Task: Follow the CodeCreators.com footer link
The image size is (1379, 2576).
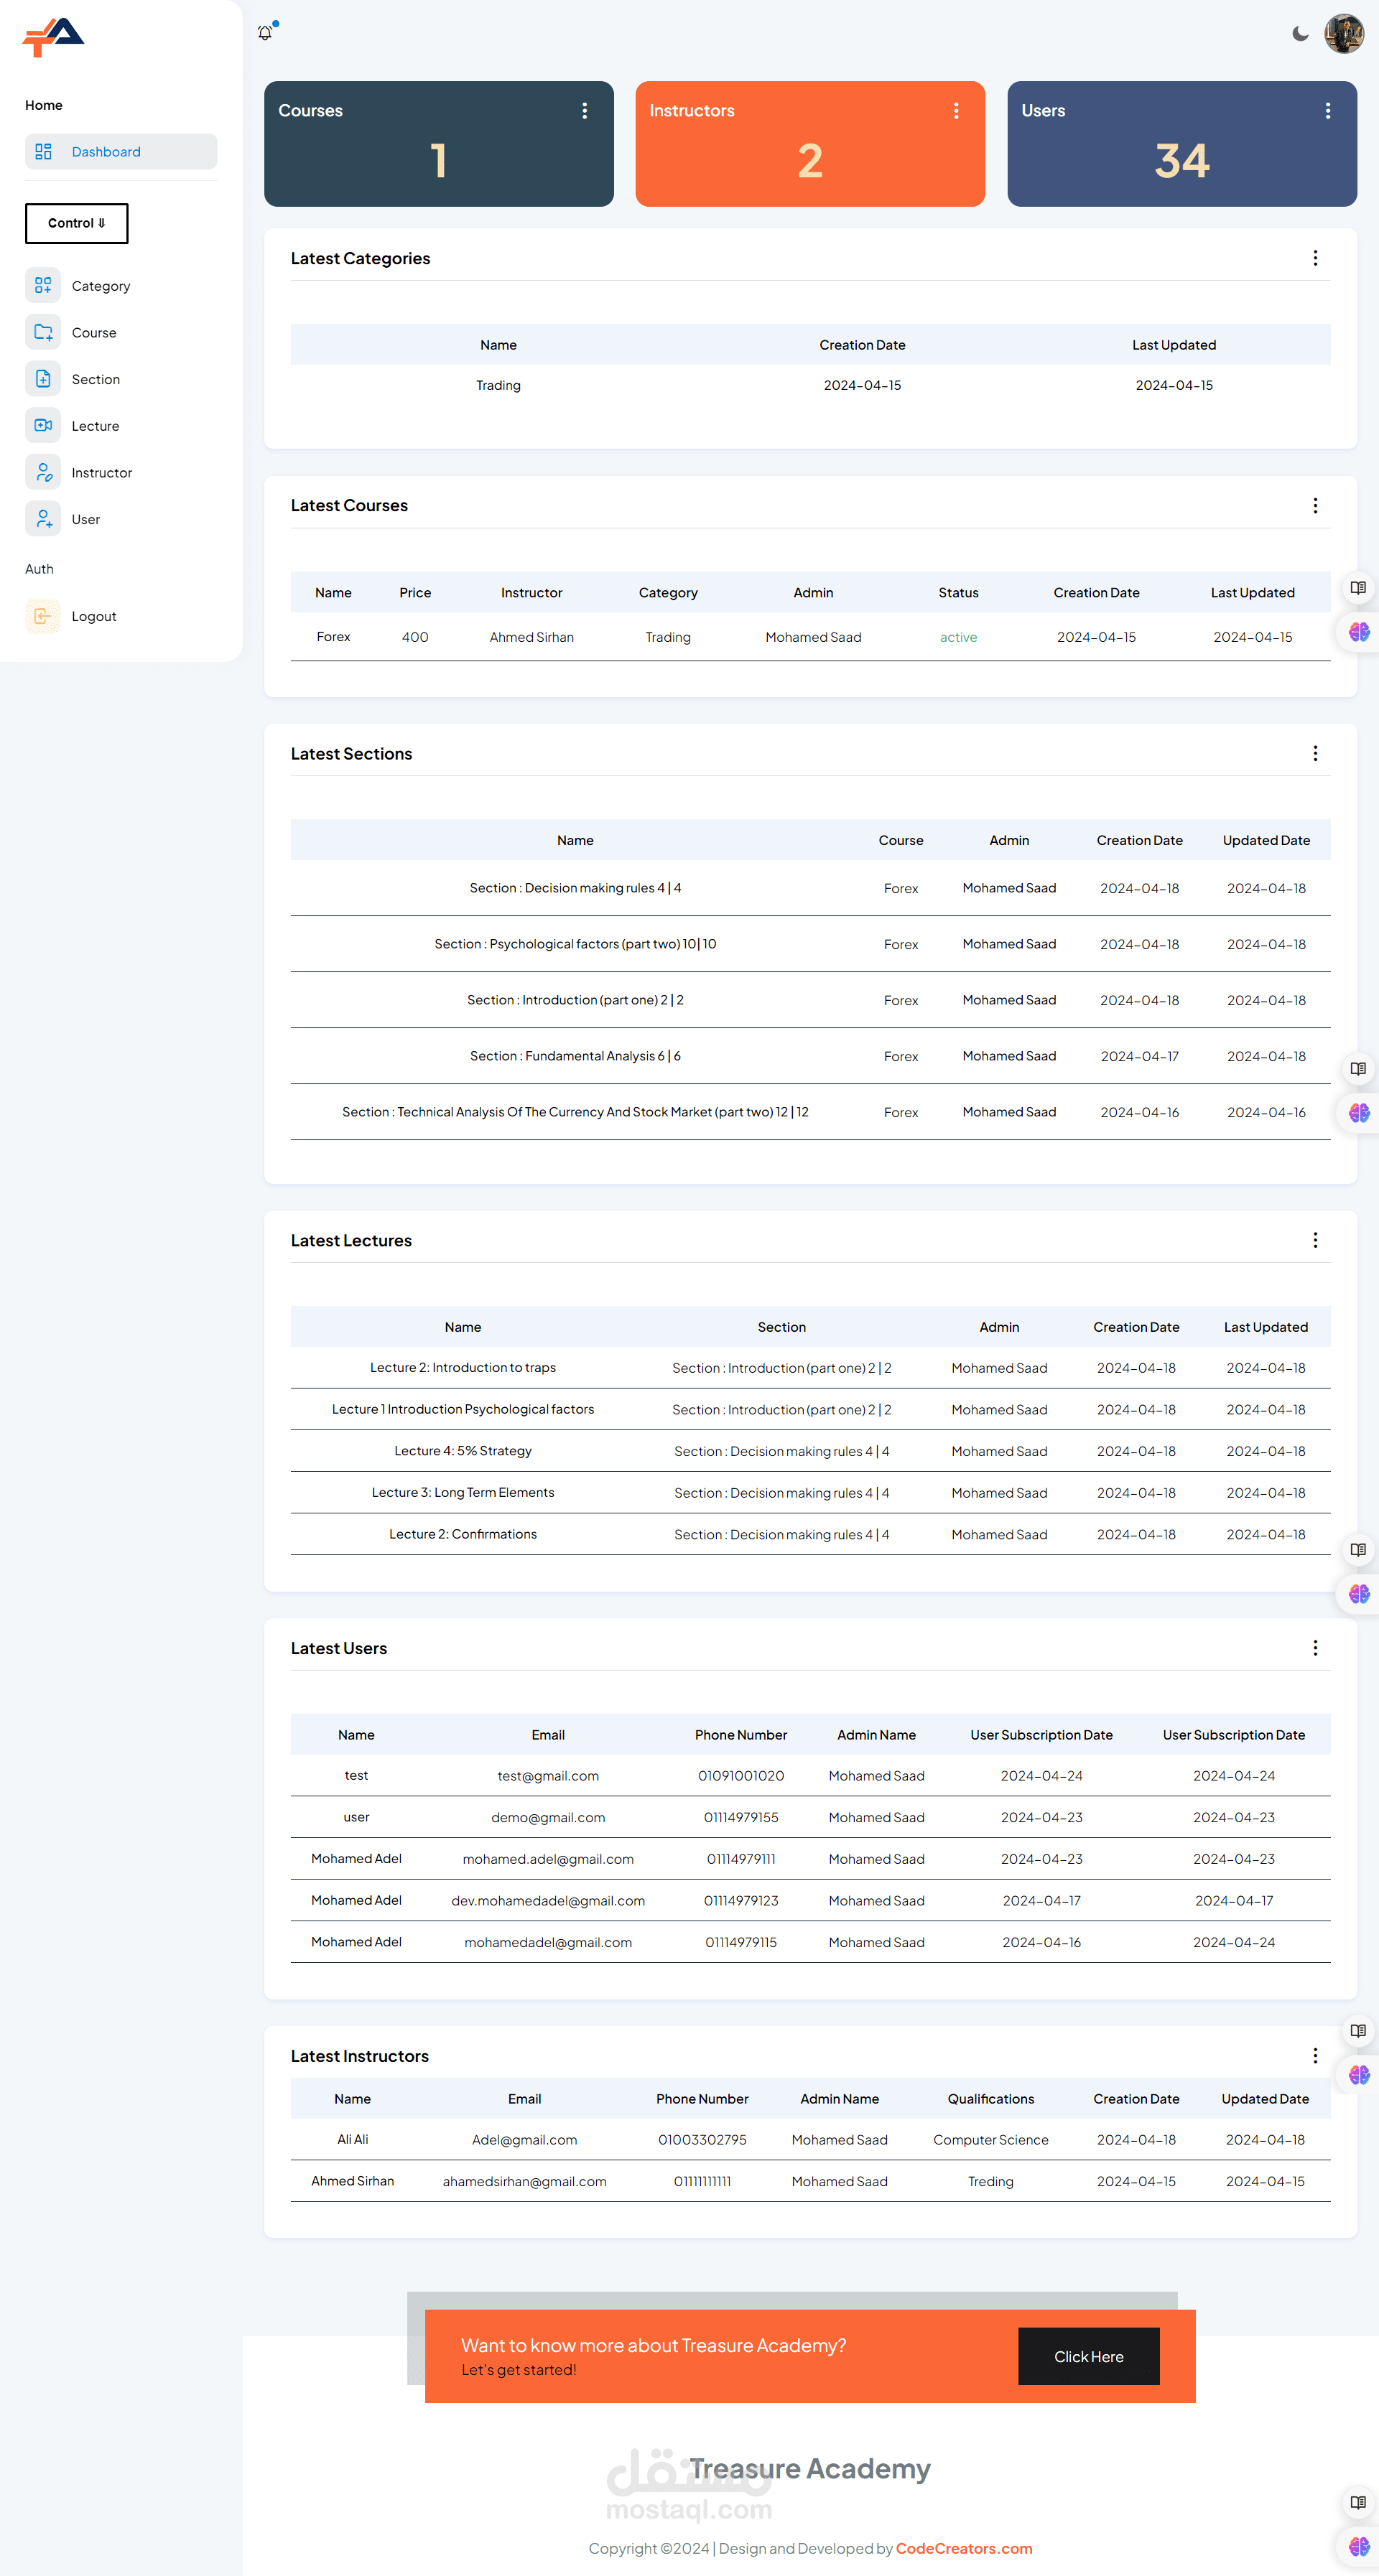Action: [x=962, y=2548]
